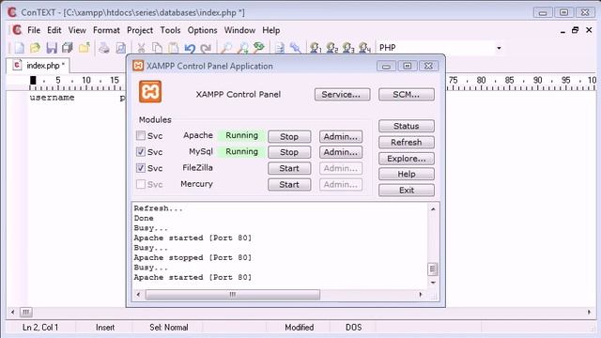Click the Cut scissors icon
The width and height of the screenshot is (601, 338).
(x=141, y=48)
